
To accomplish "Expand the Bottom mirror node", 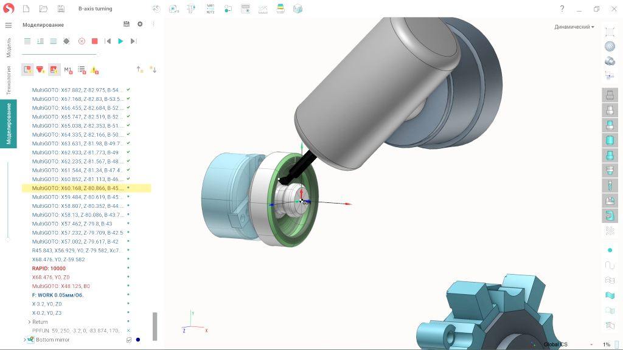I will (x=25, y=339).
